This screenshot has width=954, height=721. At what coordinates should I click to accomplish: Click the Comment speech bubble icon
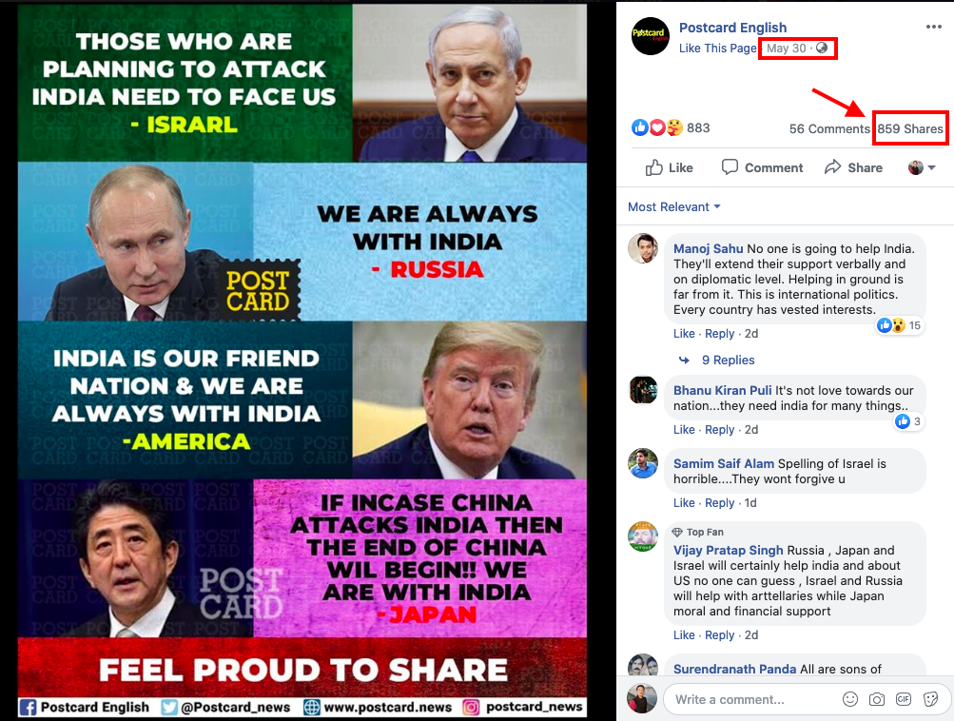[730, 167]
